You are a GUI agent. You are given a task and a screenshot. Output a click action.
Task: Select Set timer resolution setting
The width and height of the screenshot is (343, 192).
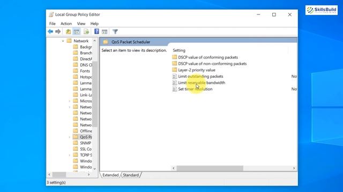click(195, 89)
